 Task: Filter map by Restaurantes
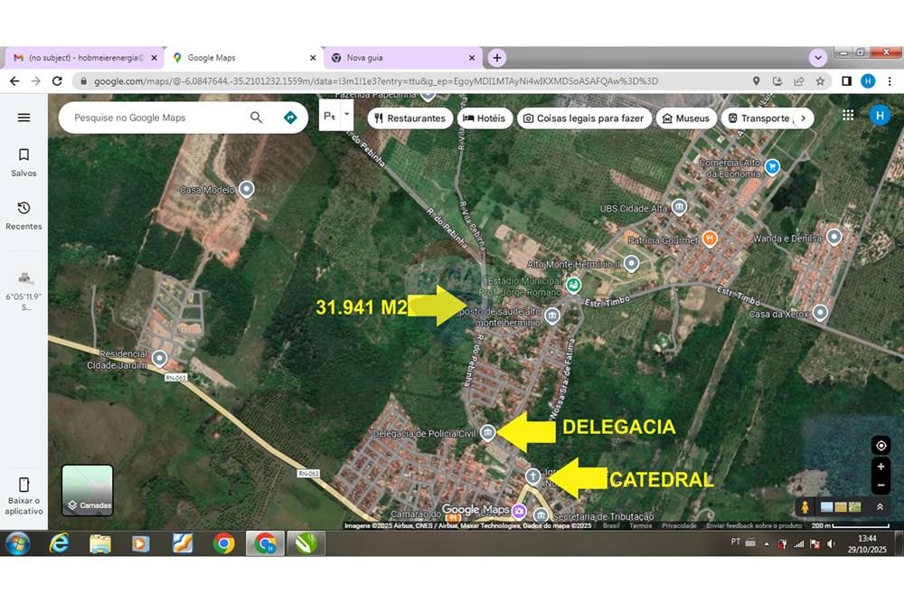point(410,118)
